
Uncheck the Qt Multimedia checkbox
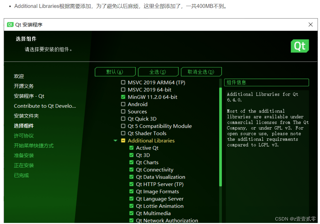(x=131, y=213)
